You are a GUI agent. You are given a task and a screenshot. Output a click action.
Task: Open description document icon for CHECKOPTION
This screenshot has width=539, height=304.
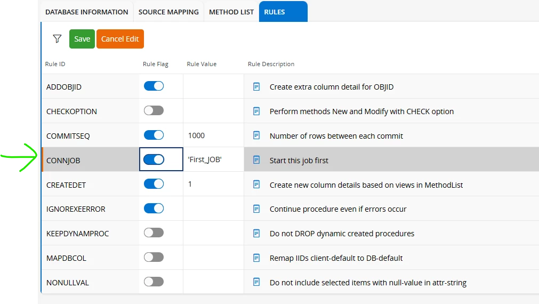click(256, 111)
